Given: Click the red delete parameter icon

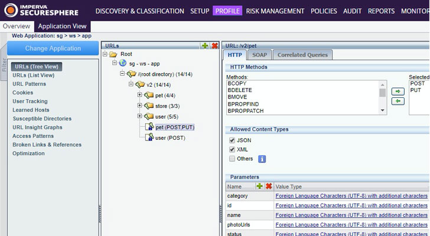Looking at the screenshot, I should pos(269,186).
